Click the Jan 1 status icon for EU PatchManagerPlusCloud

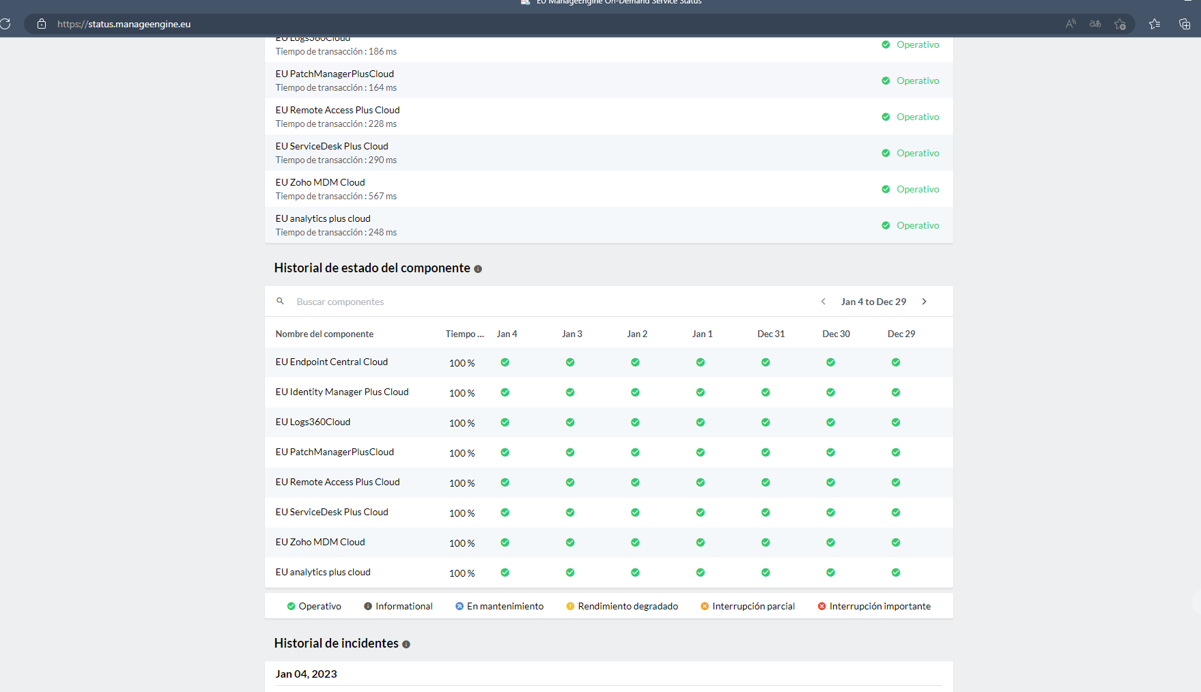701,452
